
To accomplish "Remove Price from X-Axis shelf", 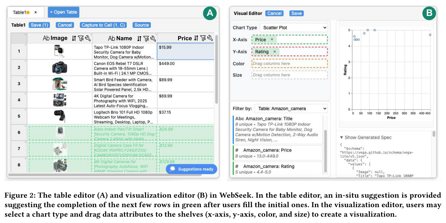I will [272, 39].
